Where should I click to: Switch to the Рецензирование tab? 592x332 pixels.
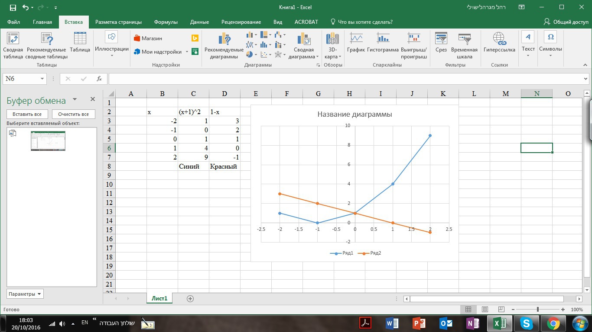pyautogui.click(x=241, y=22)
